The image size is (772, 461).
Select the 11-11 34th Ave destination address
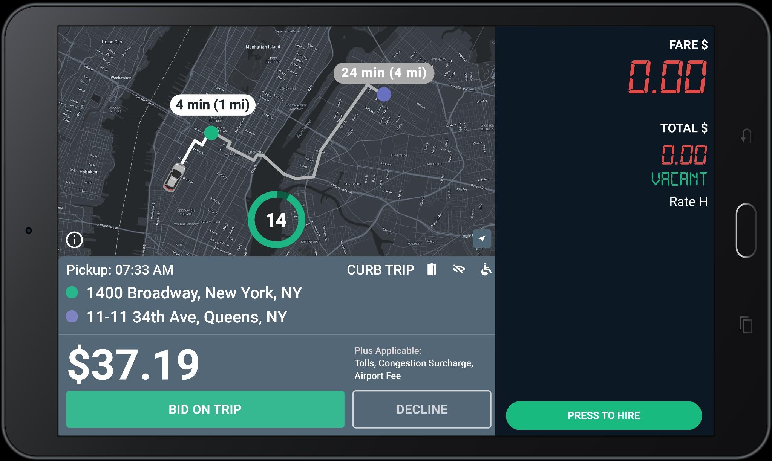coord(187,317)
